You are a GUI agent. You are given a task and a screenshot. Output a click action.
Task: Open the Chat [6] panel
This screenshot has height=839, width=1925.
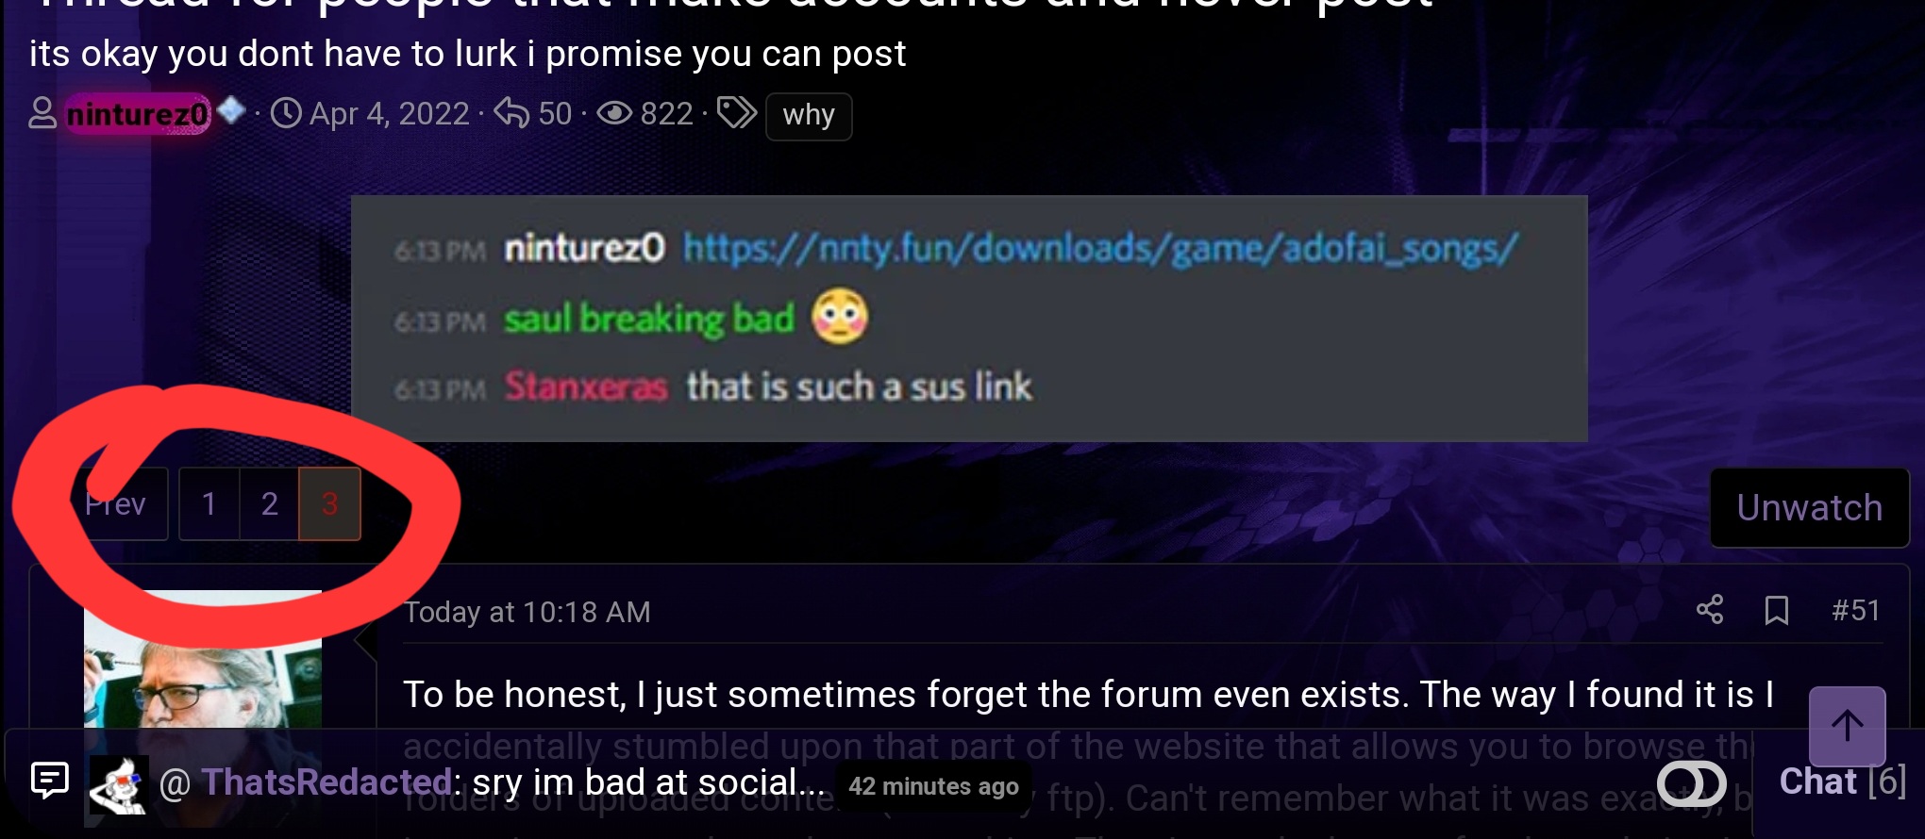click(1842, 781)
